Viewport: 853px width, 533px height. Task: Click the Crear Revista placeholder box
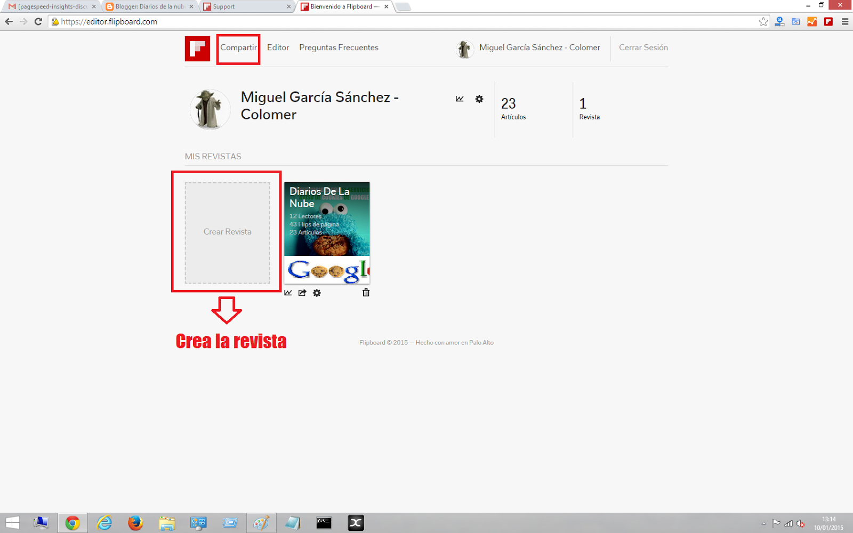coord(228,233)
